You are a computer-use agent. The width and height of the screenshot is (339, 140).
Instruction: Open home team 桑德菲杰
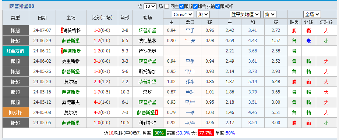[71, 102]
